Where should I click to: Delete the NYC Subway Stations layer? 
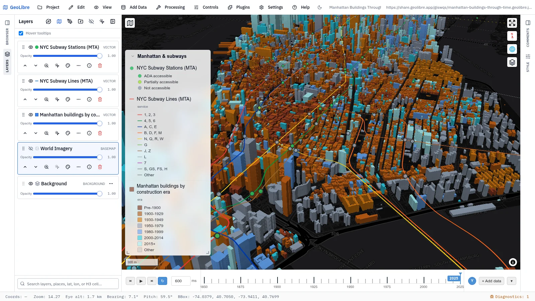tap(100, 66)
